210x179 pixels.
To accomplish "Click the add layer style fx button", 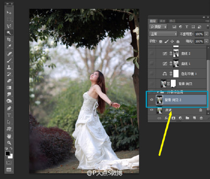I will click(x=166, y=118).
